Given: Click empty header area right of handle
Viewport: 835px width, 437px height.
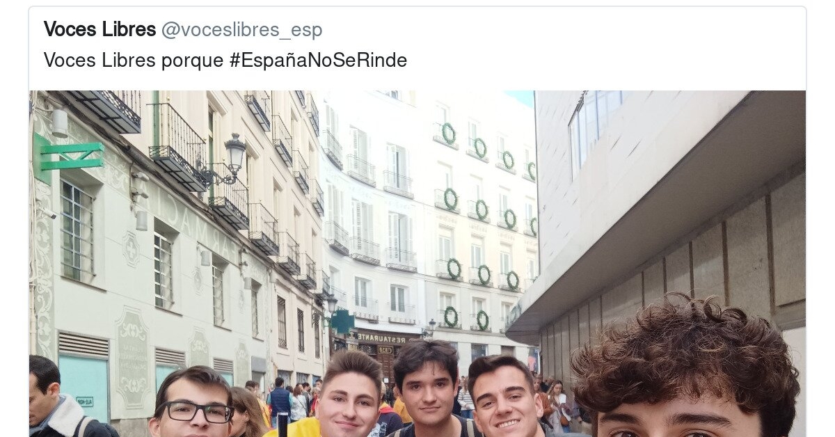Looking at the screenshot, I should point(557,30).
